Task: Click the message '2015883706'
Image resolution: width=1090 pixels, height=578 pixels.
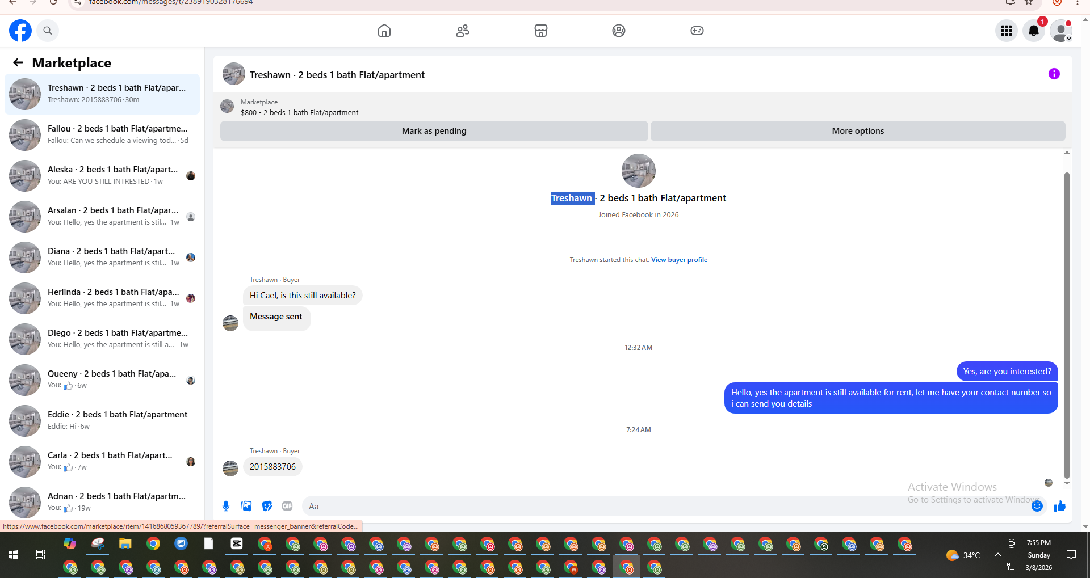Action: pos(272,467)
